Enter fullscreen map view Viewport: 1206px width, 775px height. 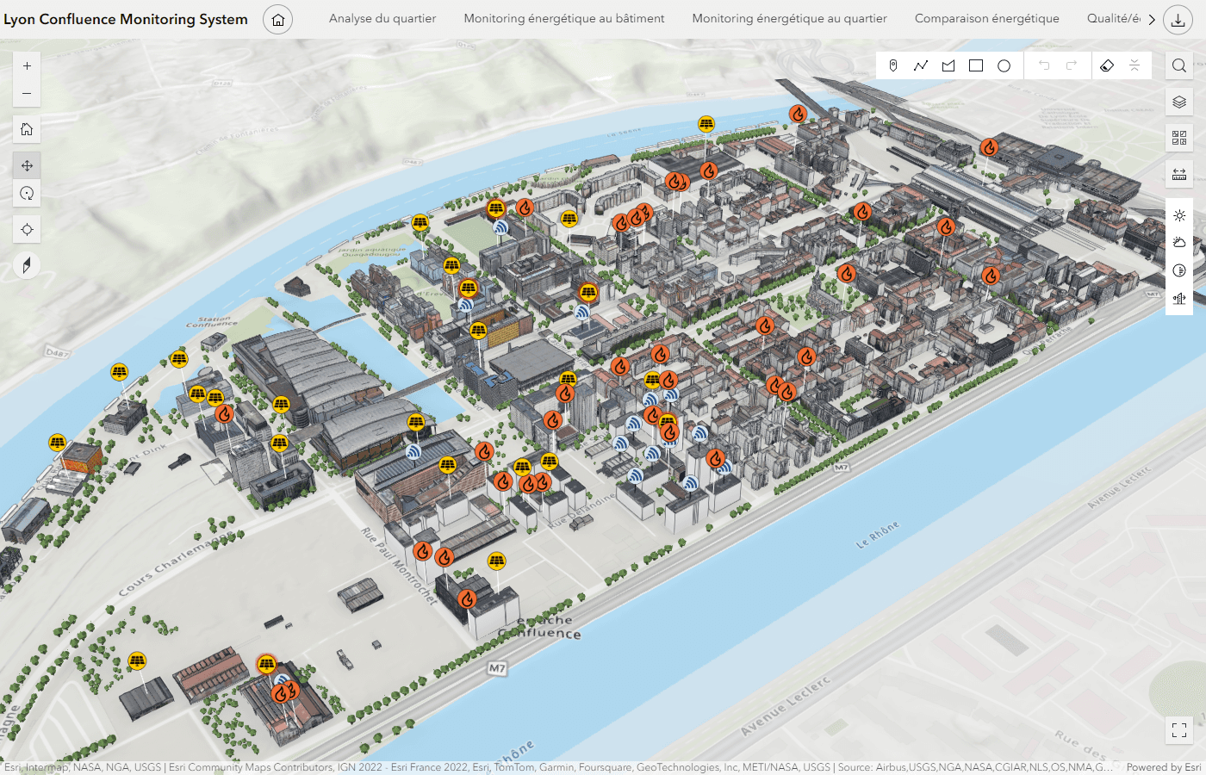point(1179,730)
